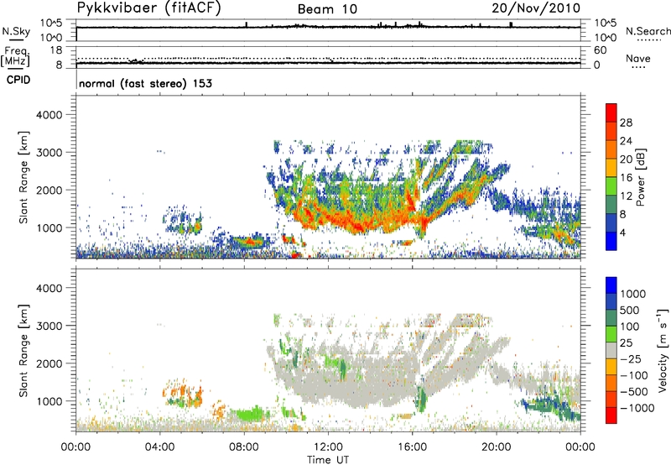671x465 pixels.
Task: Click 'normal (fast stereo) 153' text
Action: point(145,83)
